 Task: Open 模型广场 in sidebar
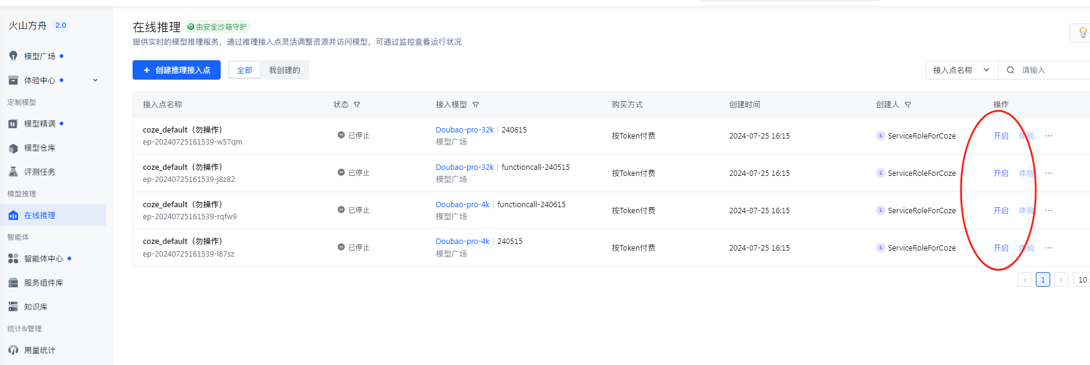pyautogui.click(x=40, y=56)
